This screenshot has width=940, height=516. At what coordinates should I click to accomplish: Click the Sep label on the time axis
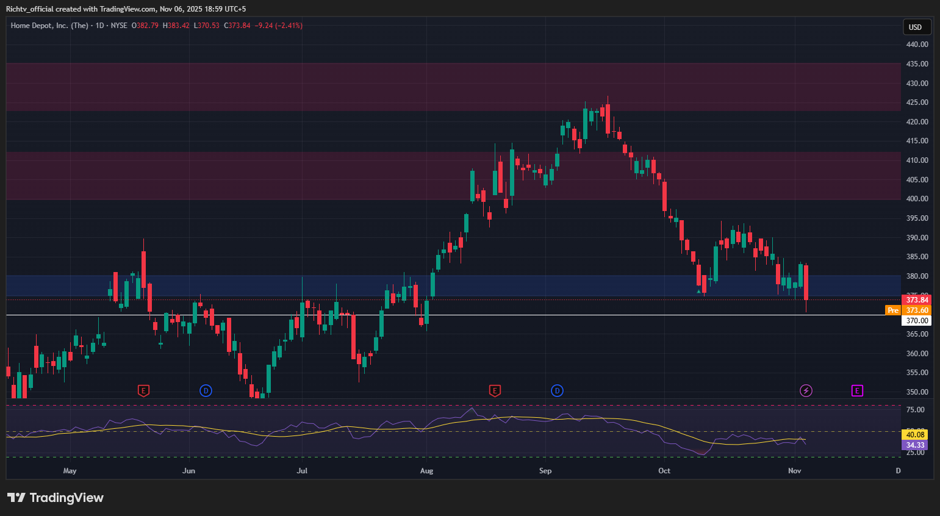pos(545,471)
